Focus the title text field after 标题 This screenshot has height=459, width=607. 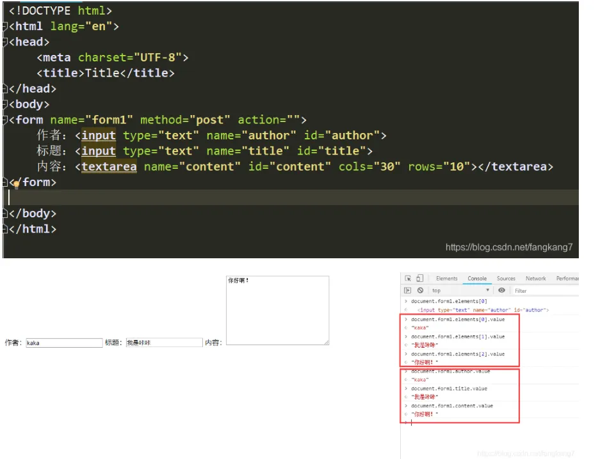click(164, 343)
